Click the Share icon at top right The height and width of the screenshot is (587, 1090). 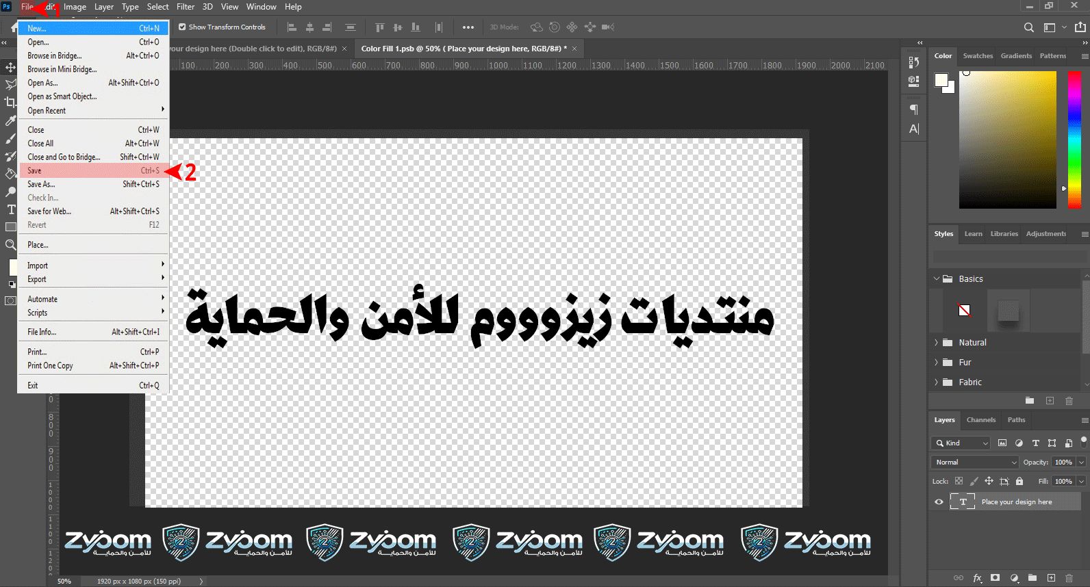pos(1080,27)
